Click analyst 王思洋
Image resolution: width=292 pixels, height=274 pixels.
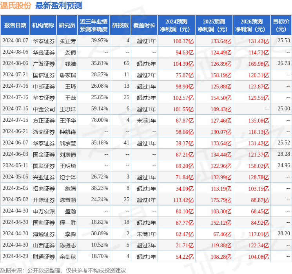click(68, 109)
